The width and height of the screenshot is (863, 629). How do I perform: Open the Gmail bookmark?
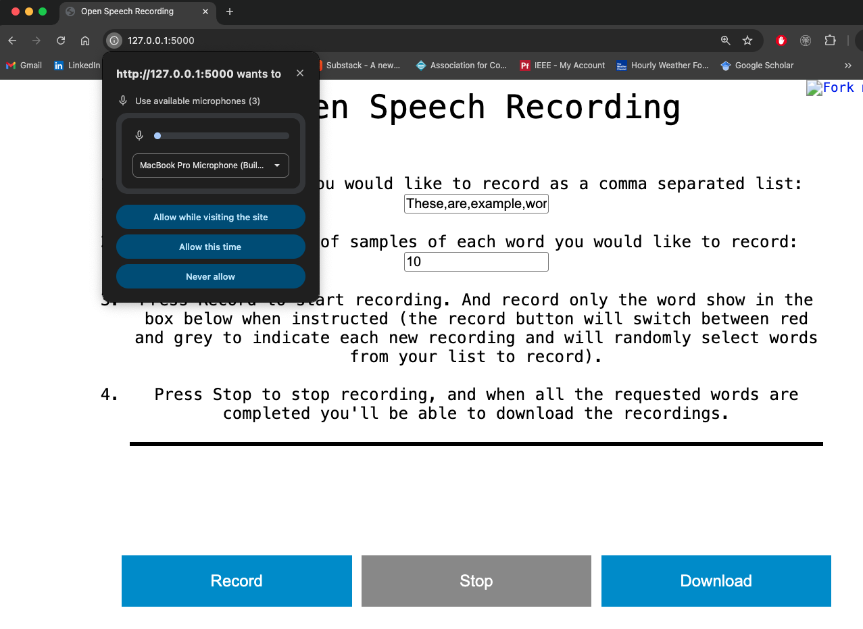[24, 66]
